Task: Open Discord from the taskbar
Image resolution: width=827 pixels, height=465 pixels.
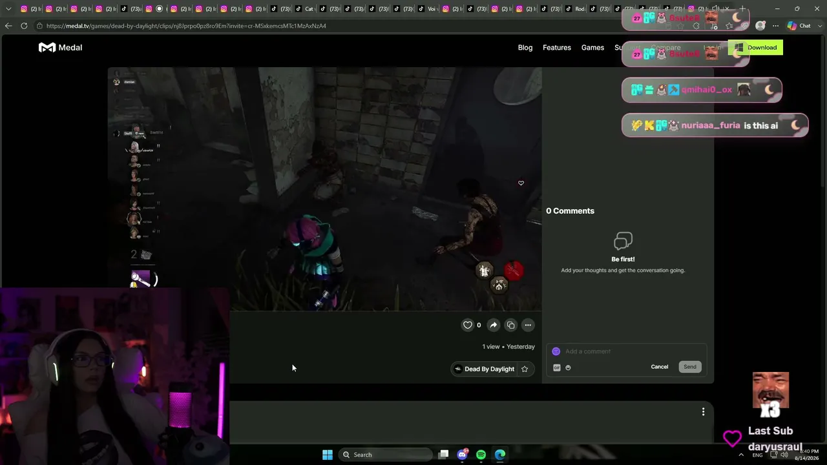Action: point(462,455)
